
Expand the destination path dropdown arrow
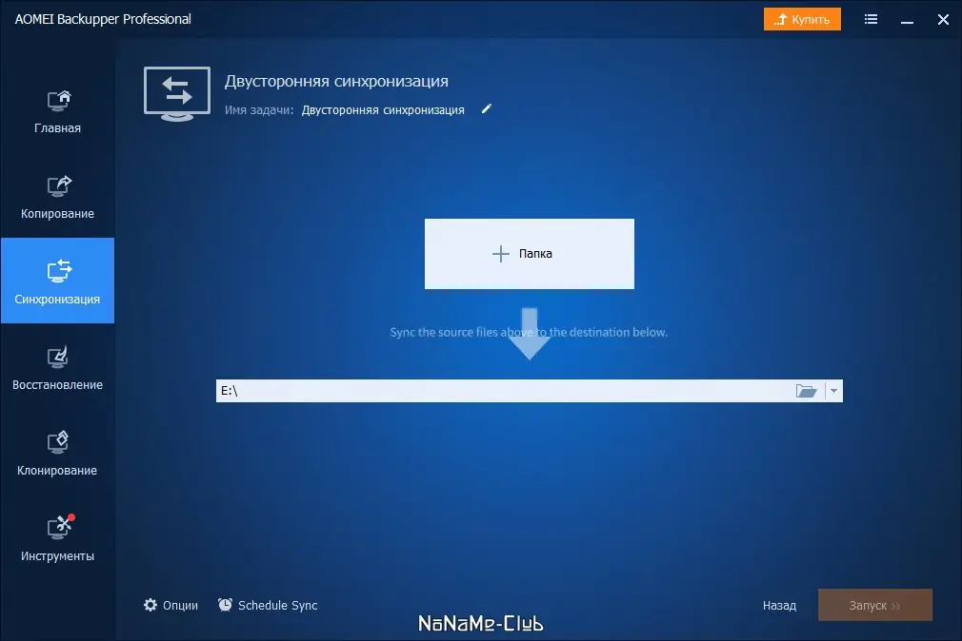coord(833,391)
